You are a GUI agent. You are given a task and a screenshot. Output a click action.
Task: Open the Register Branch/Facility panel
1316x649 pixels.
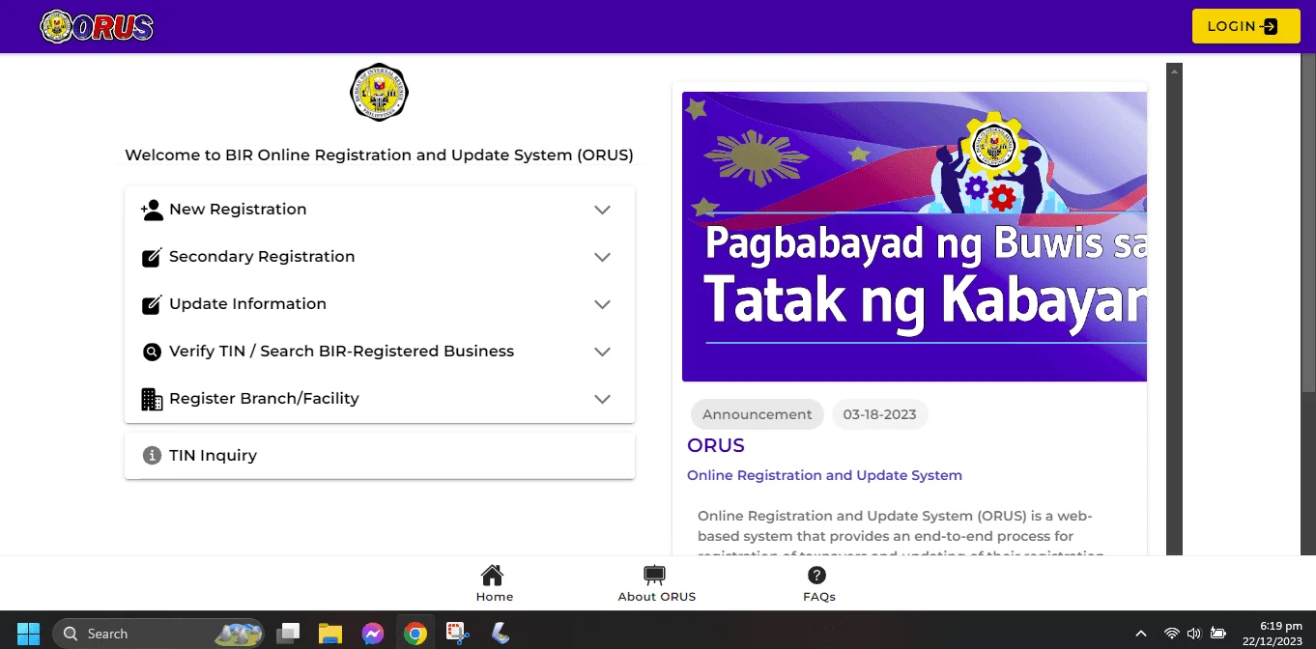click(x=380, y=399)
